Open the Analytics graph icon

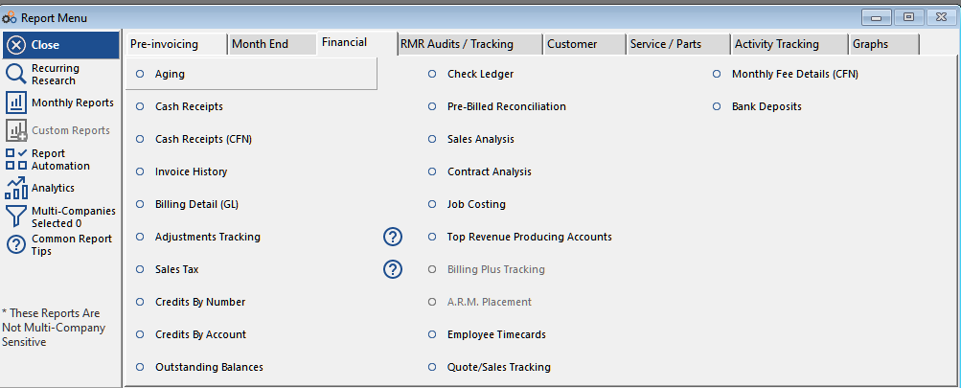coord(16,188)
